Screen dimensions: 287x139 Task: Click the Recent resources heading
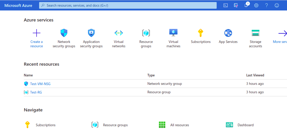(x=41, y=64)
